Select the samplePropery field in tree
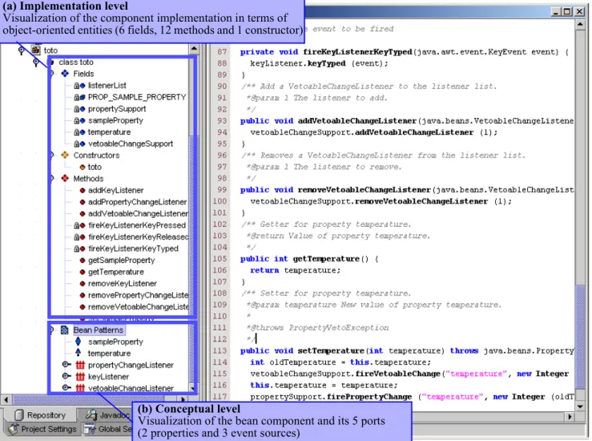 point(115,120)
